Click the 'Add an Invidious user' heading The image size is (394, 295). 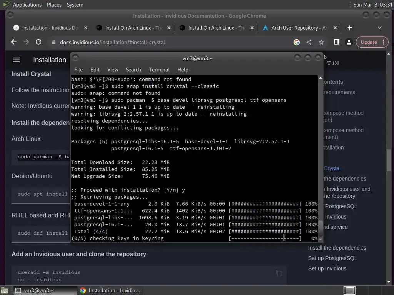78,254
